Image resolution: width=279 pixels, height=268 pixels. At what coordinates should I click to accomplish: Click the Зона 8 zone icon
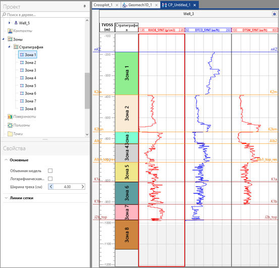(x=22, y=109)
